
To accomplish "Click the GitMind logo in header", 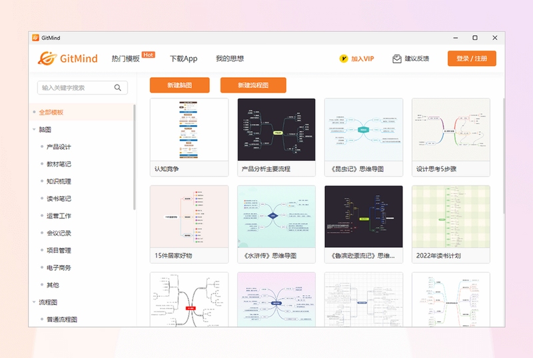I will pyautogui.click(x=68, y=59).
